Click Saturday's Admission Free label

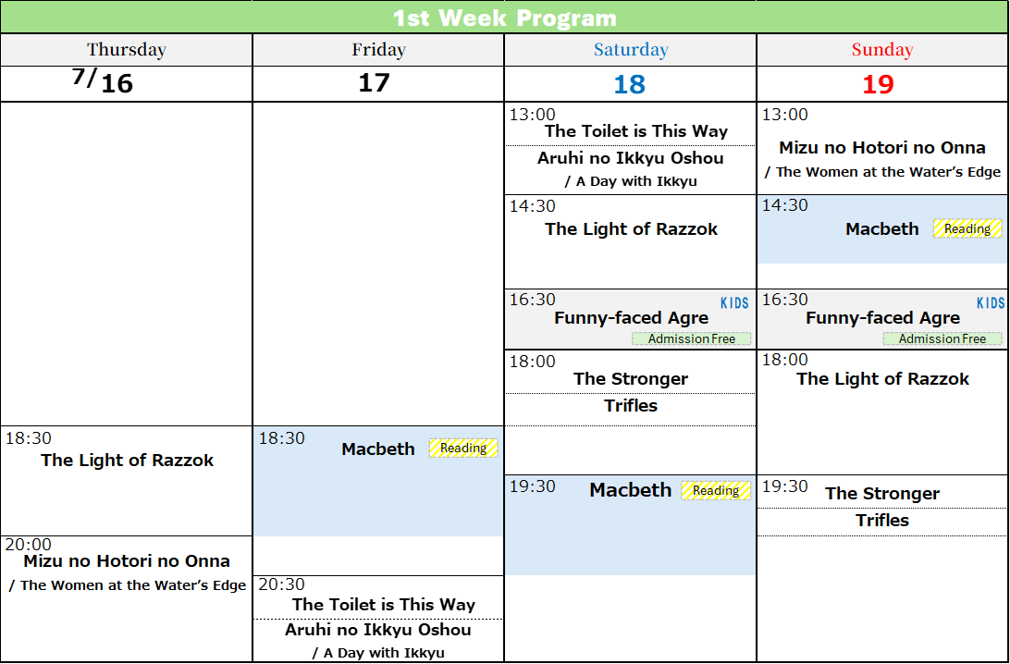click(x=691, y=339)
